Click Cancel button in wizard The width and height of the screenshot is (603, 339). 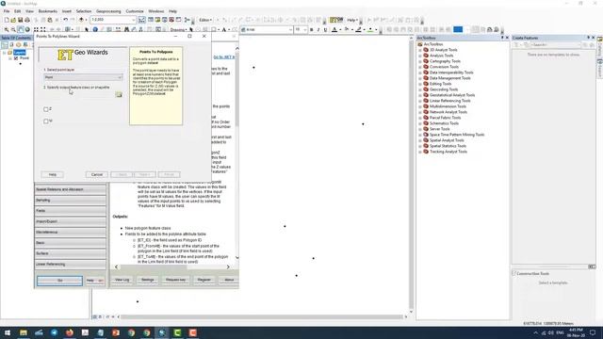coord(97,174)
